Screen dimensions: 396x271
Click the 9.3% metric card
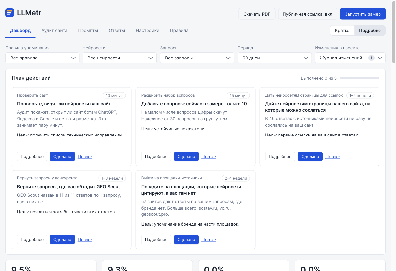pyautogui.click(x=147, y=266)
